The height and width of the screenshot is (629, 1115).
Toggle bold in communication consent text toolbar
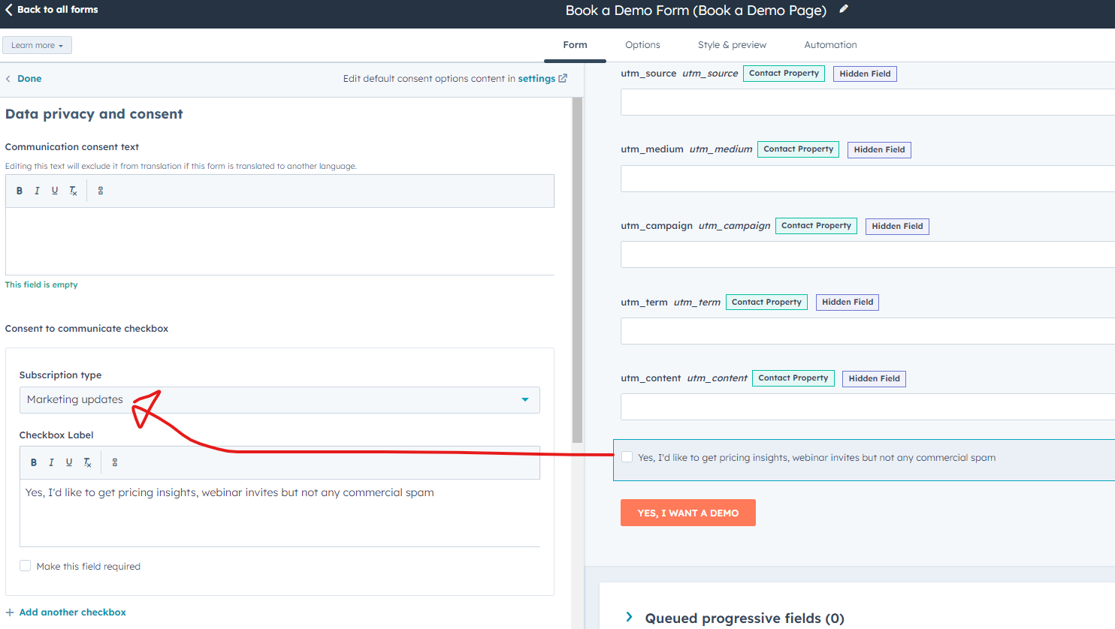tap(20, 191)
